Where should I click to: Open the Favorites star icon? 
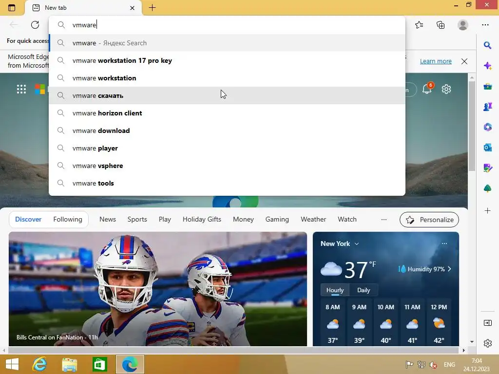[419, 25]
